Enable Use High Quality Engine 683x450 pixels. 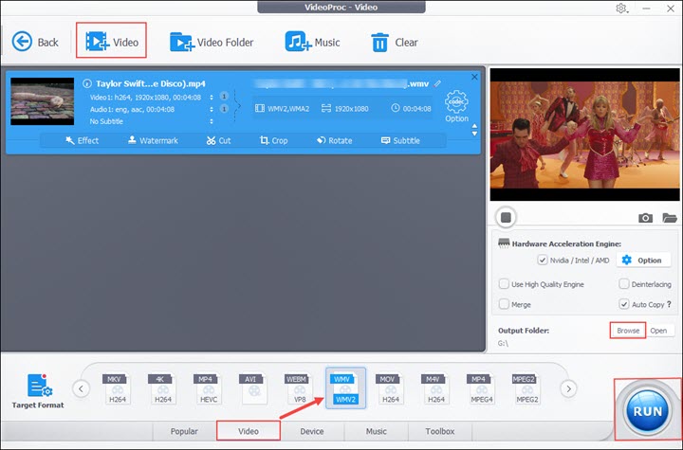pyautogui.click(x=504, y=284)
